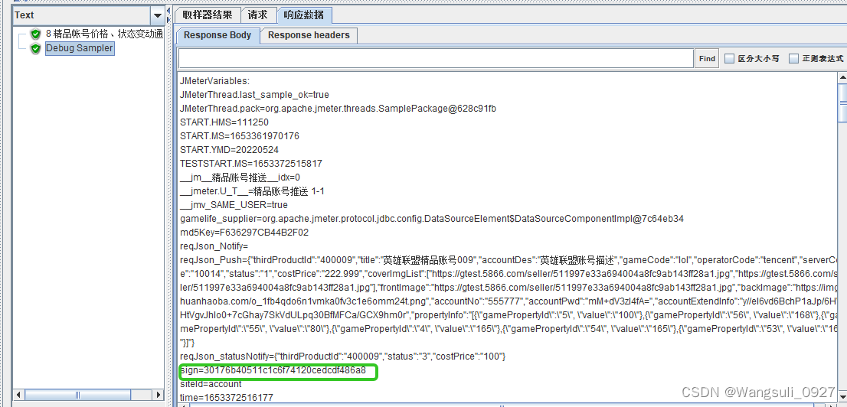The width and height of the screenshot is (847, 407).
Task: Click the reqJson_Notify= line
Action: point(214,246)
